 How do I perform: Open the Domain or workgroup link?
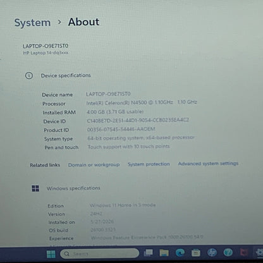pos(94,164)
